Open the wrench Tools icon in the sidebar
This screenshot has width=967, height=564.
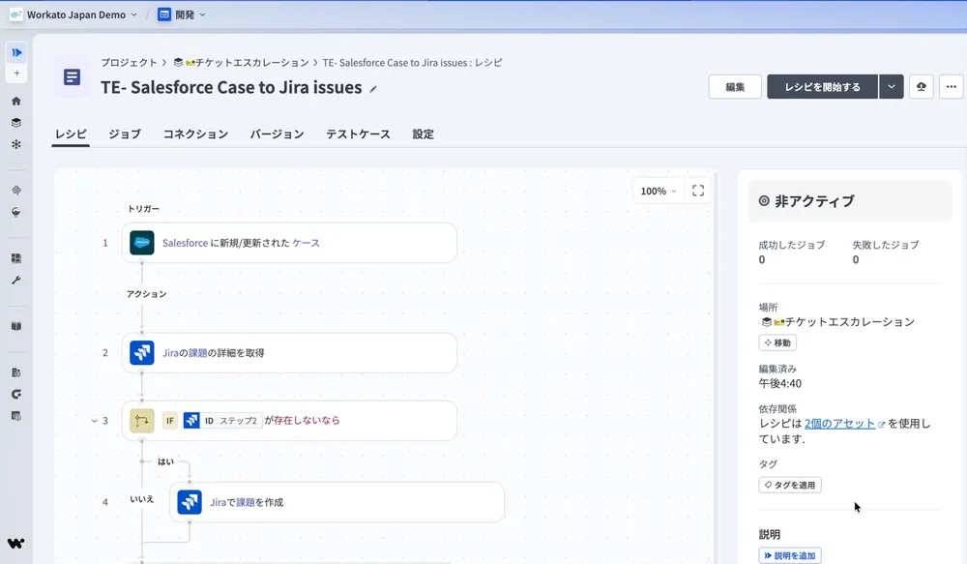(x=16, y=281)
